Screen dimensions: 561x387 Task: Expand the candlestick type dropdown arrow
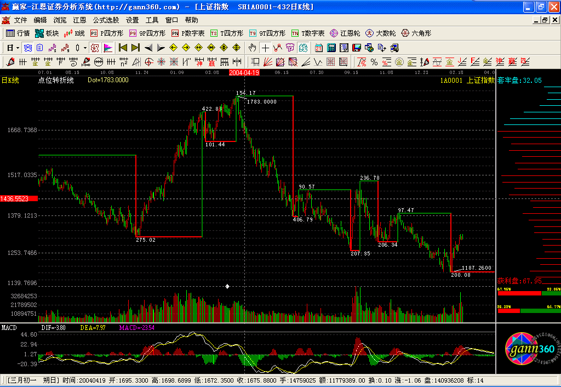tap(85, 48)
